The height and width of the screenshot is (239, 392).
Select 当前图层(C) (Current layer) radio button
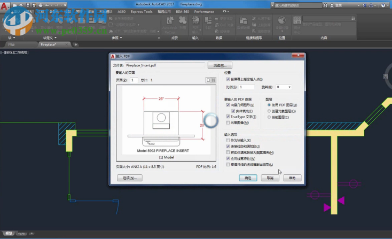(269, 117)
